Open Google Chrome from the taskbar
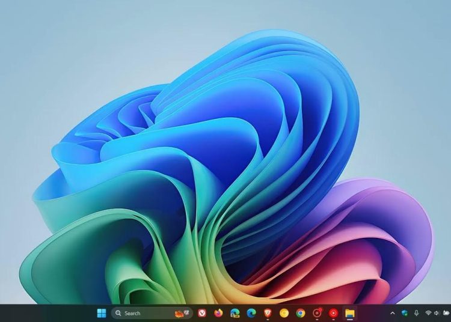 (301, 313)
